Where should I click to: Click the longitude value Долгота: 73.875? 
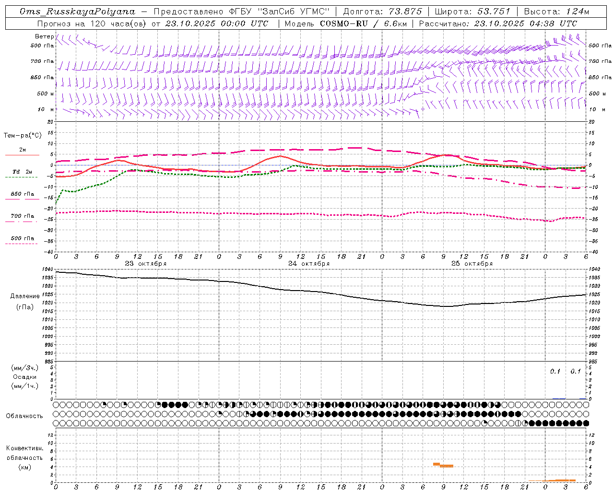(x=382, y=12)
